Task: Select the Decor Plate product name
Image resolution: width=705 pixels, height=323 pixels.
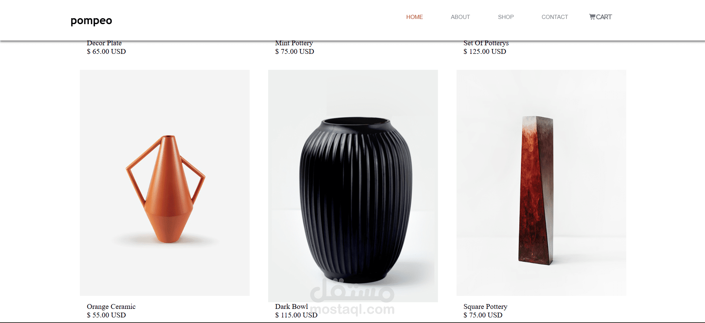Action: 104,43
